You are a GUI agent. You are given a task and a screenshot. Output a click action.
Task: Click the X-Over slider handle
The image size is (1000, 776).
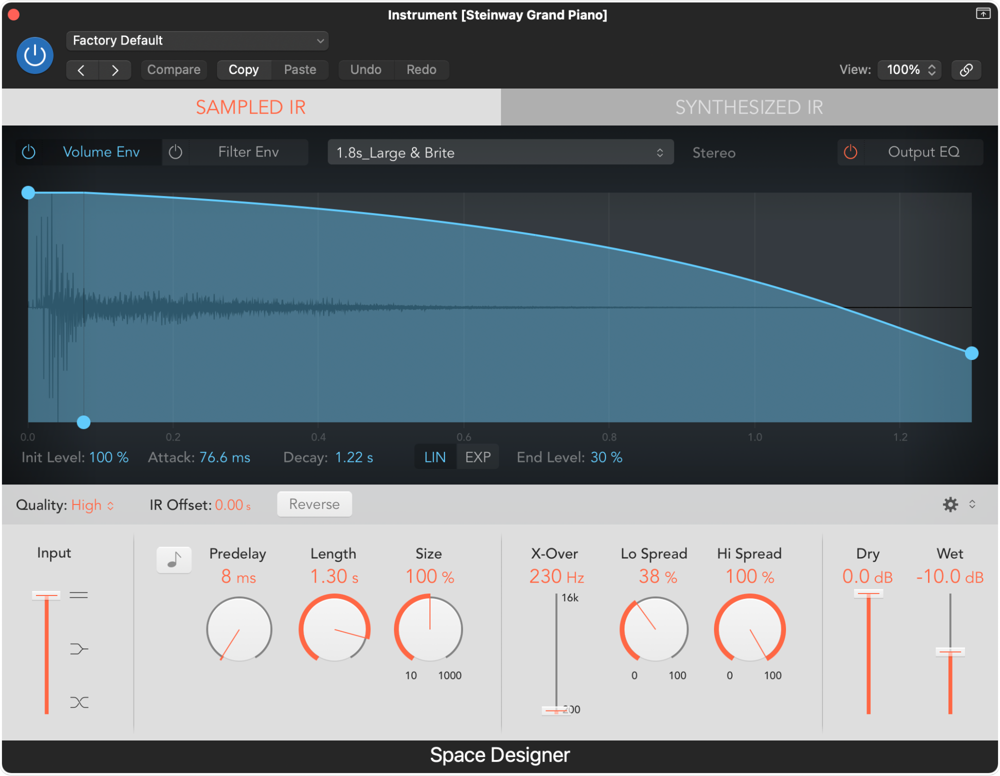(555, 710)
